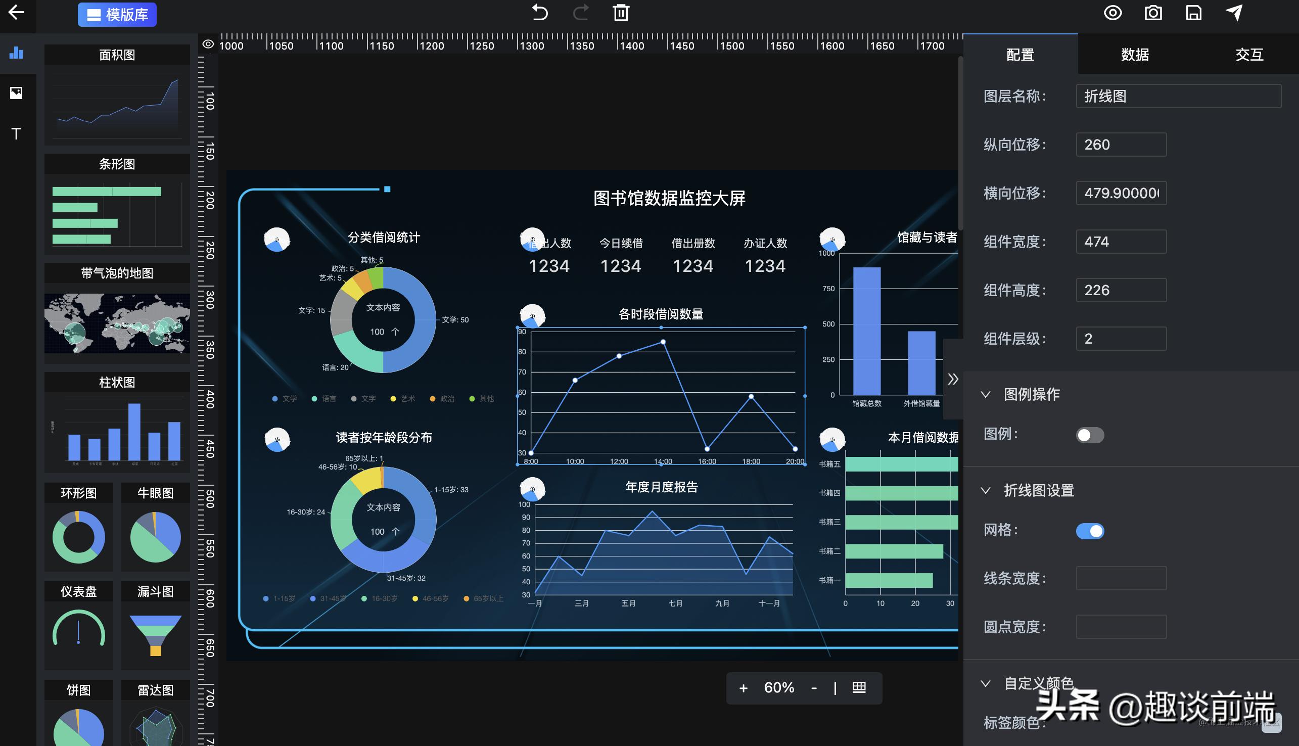1299x746 pixels.
Task: Click the undo arrow icon
Action: 539,12
